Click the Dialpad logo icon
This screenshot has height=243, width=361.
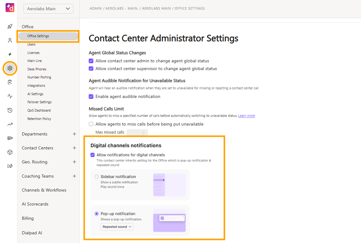[10, 7]
